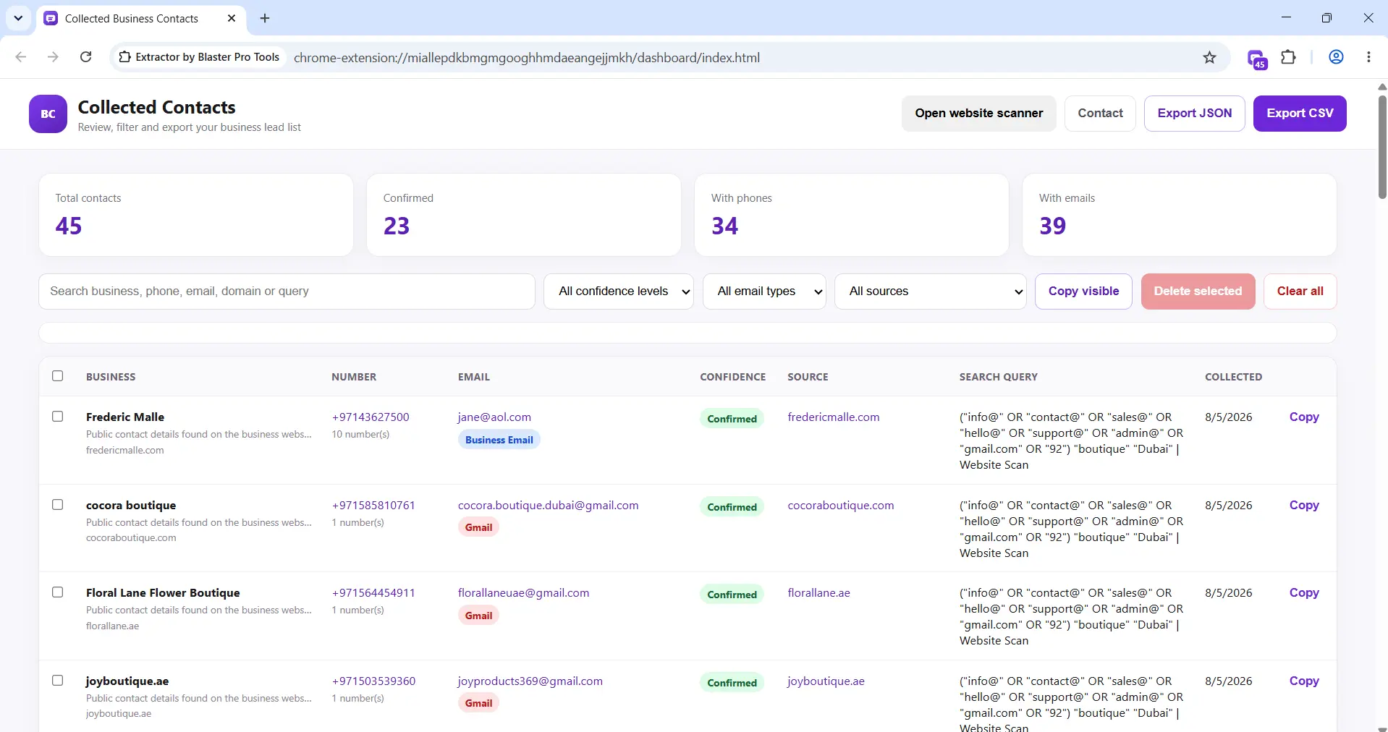
Task: Export contacts as CSV
Action: coord(1300,114)
